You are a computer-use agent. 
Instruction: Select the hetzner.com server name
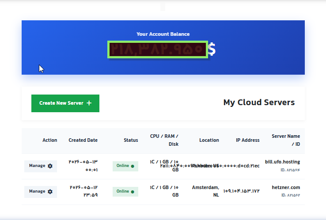point(286,187)
